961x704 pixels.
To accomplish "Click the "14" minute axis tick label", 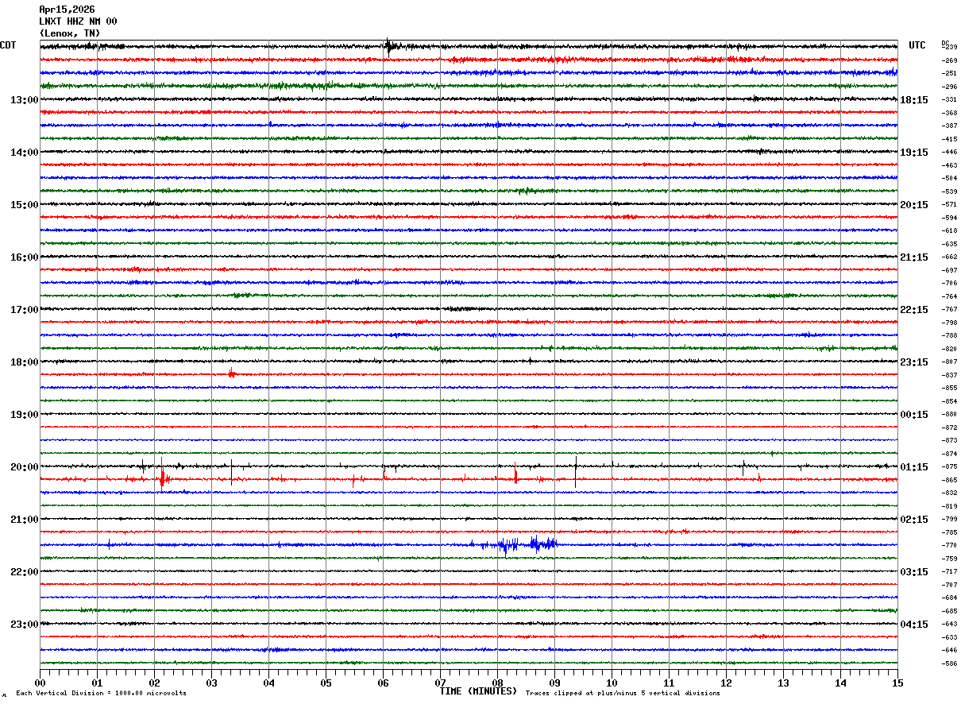I will 840,683.
